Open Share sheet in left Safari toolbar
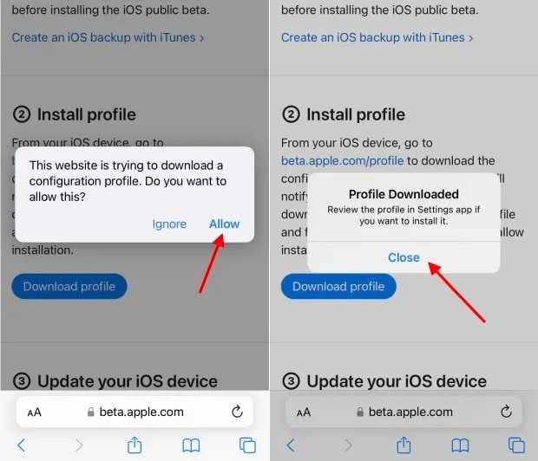The height and width of the screenshot is (461, 538). click(134, 445)
